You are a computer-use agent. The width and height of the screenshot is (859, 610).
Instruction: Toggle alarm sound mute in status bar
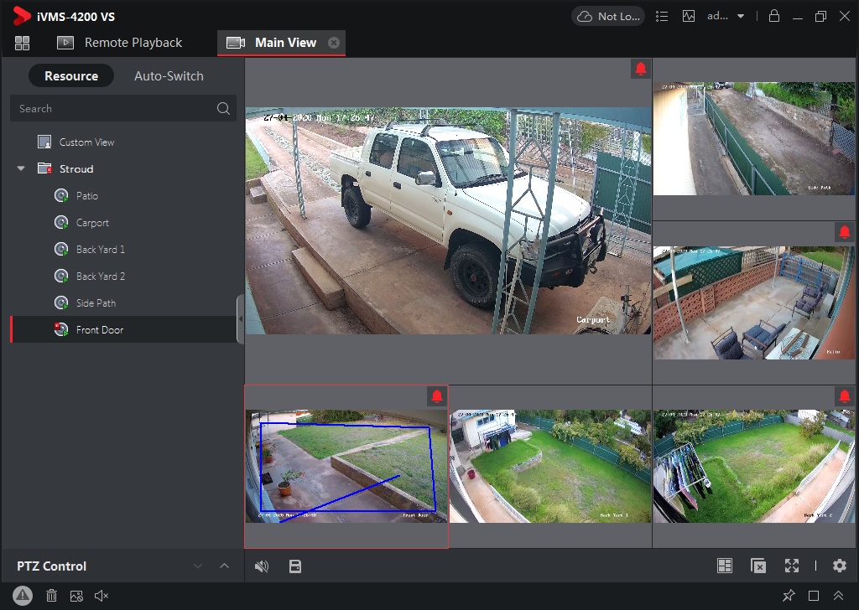(x=102, y=596)
